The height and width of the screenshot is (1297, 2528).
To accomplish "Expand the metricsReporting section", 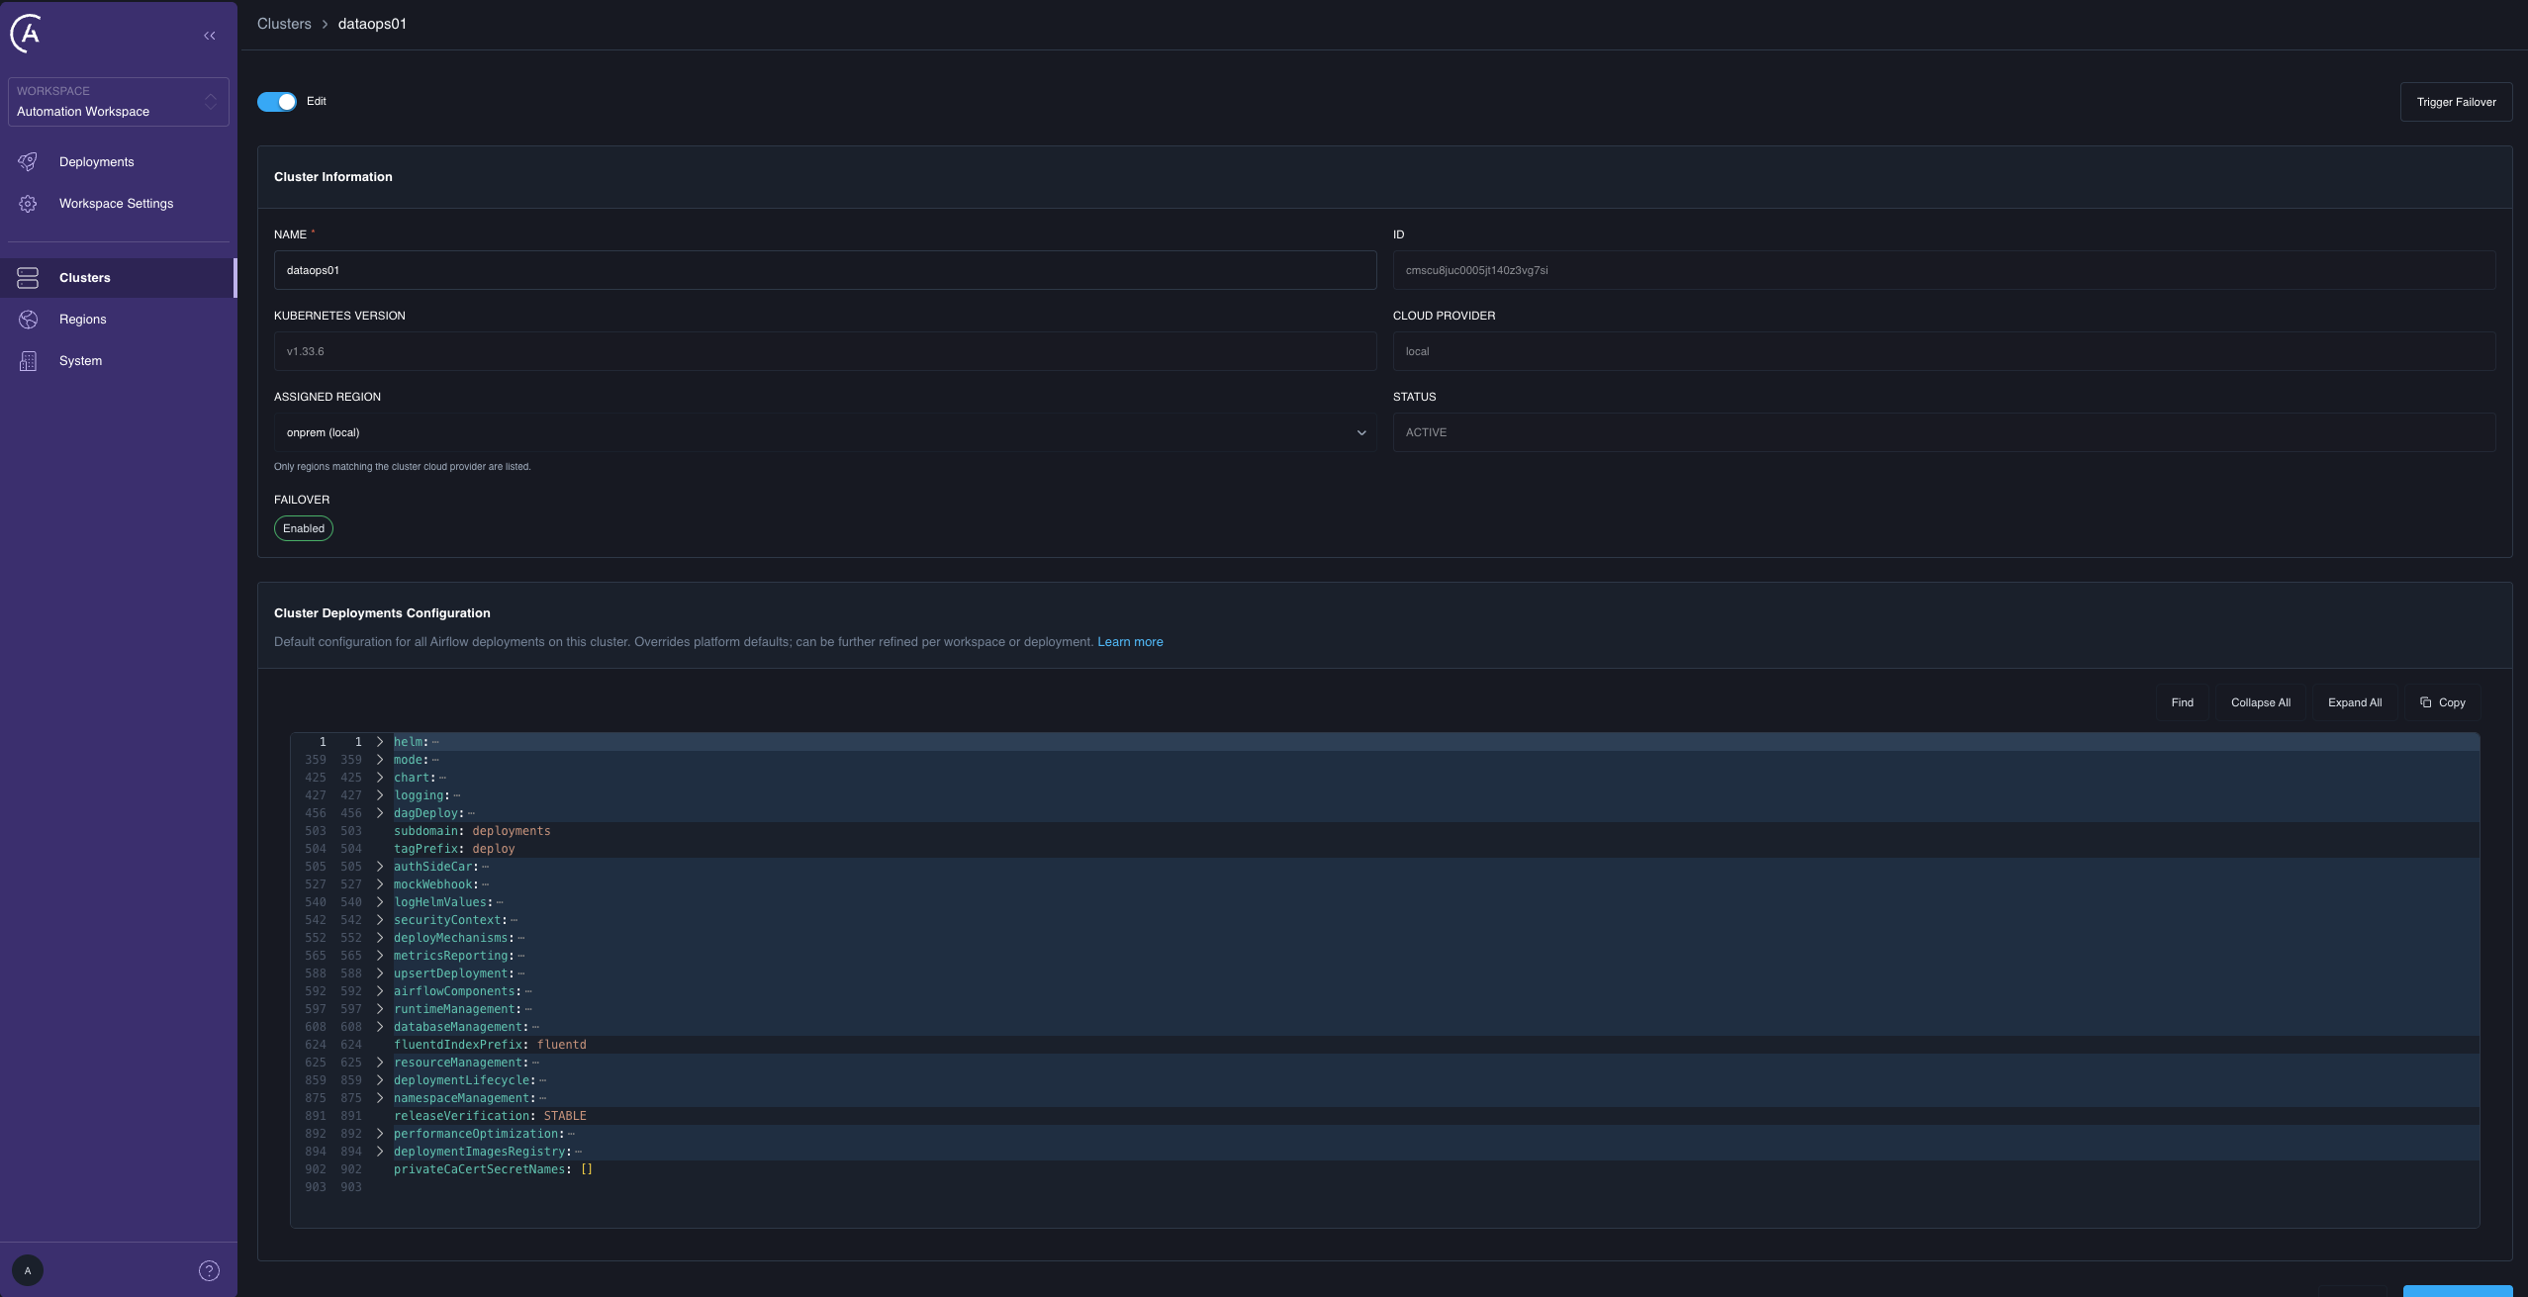I will point(380,956).
